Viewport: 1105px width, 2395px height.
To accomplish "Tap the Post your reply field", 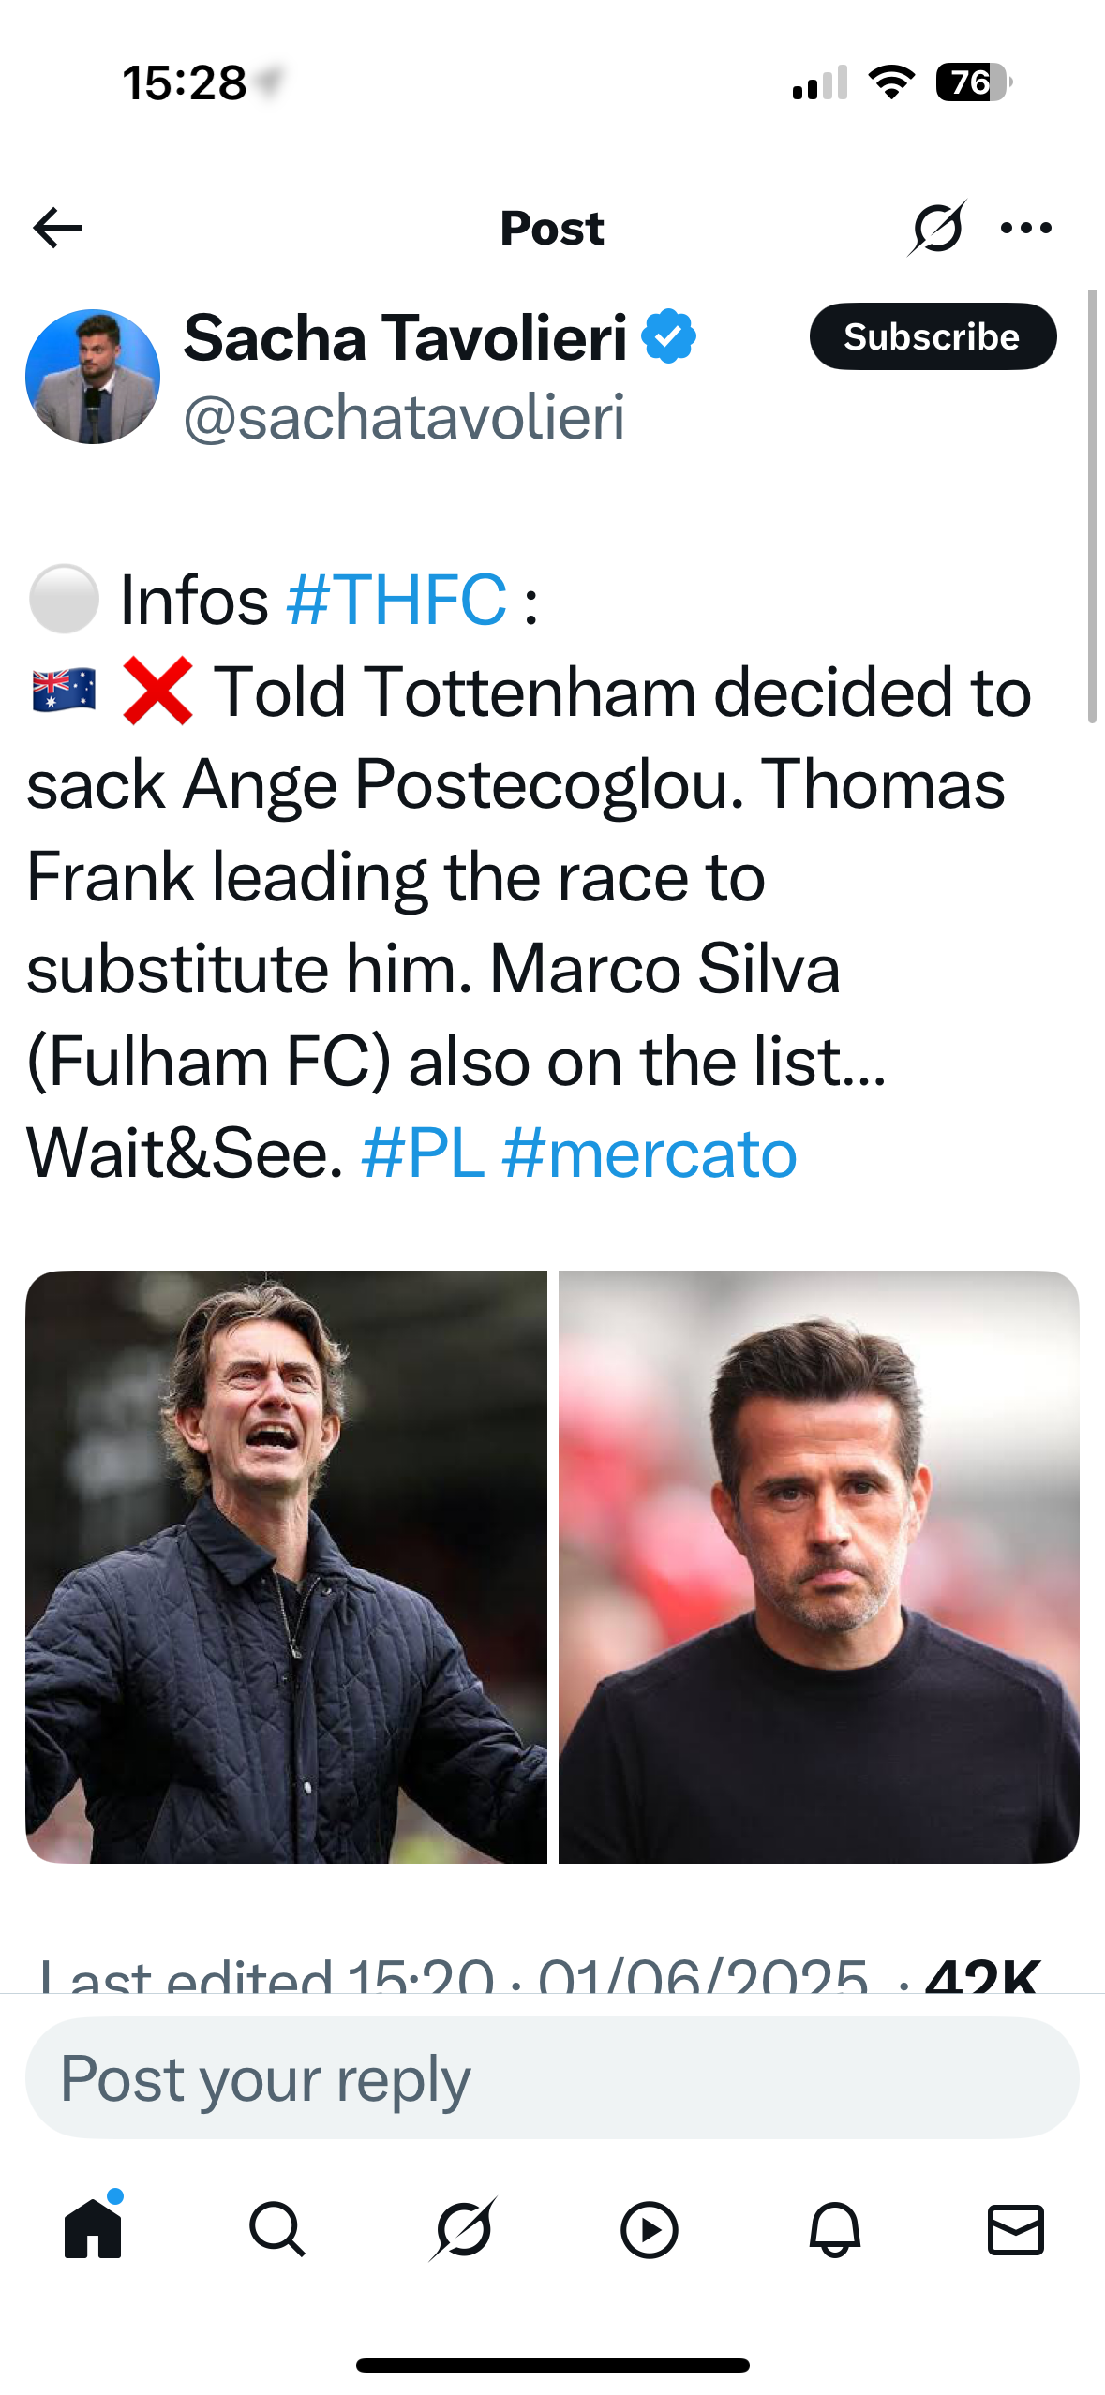I will (552, 2078).
